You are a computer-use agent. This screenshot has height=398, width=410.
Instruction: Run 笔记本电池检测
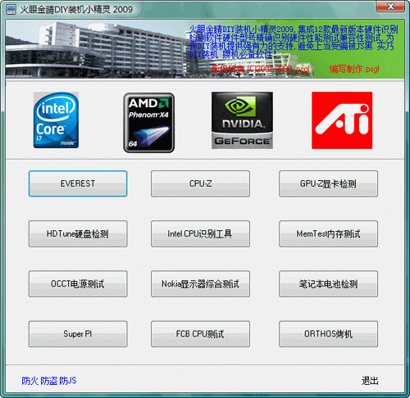[x=328, y=284]
